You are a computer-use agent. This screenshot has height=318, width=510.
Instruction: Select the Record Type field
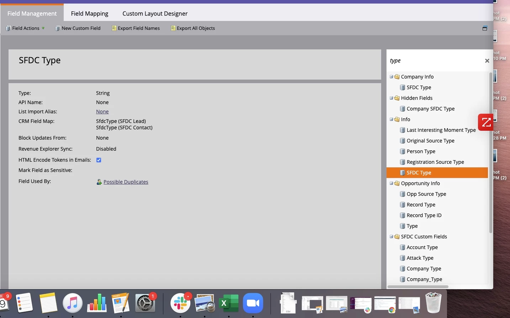[421, 205]
